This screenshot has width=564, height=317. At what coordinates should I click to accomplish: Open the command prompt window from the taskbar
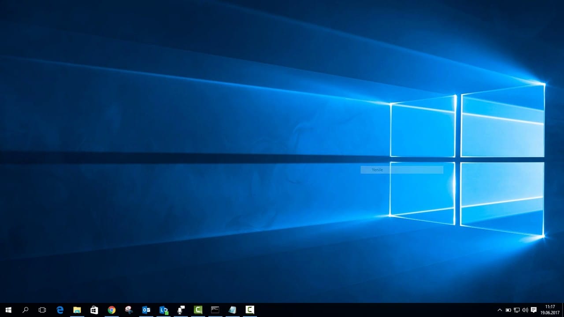215,310
